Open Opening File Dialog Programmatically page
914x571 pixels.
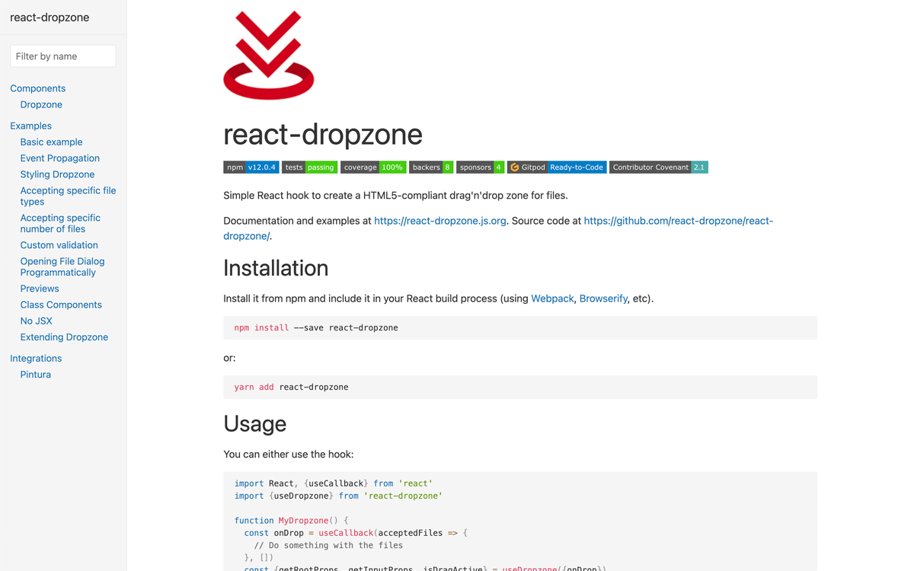[x=62, y=266]
